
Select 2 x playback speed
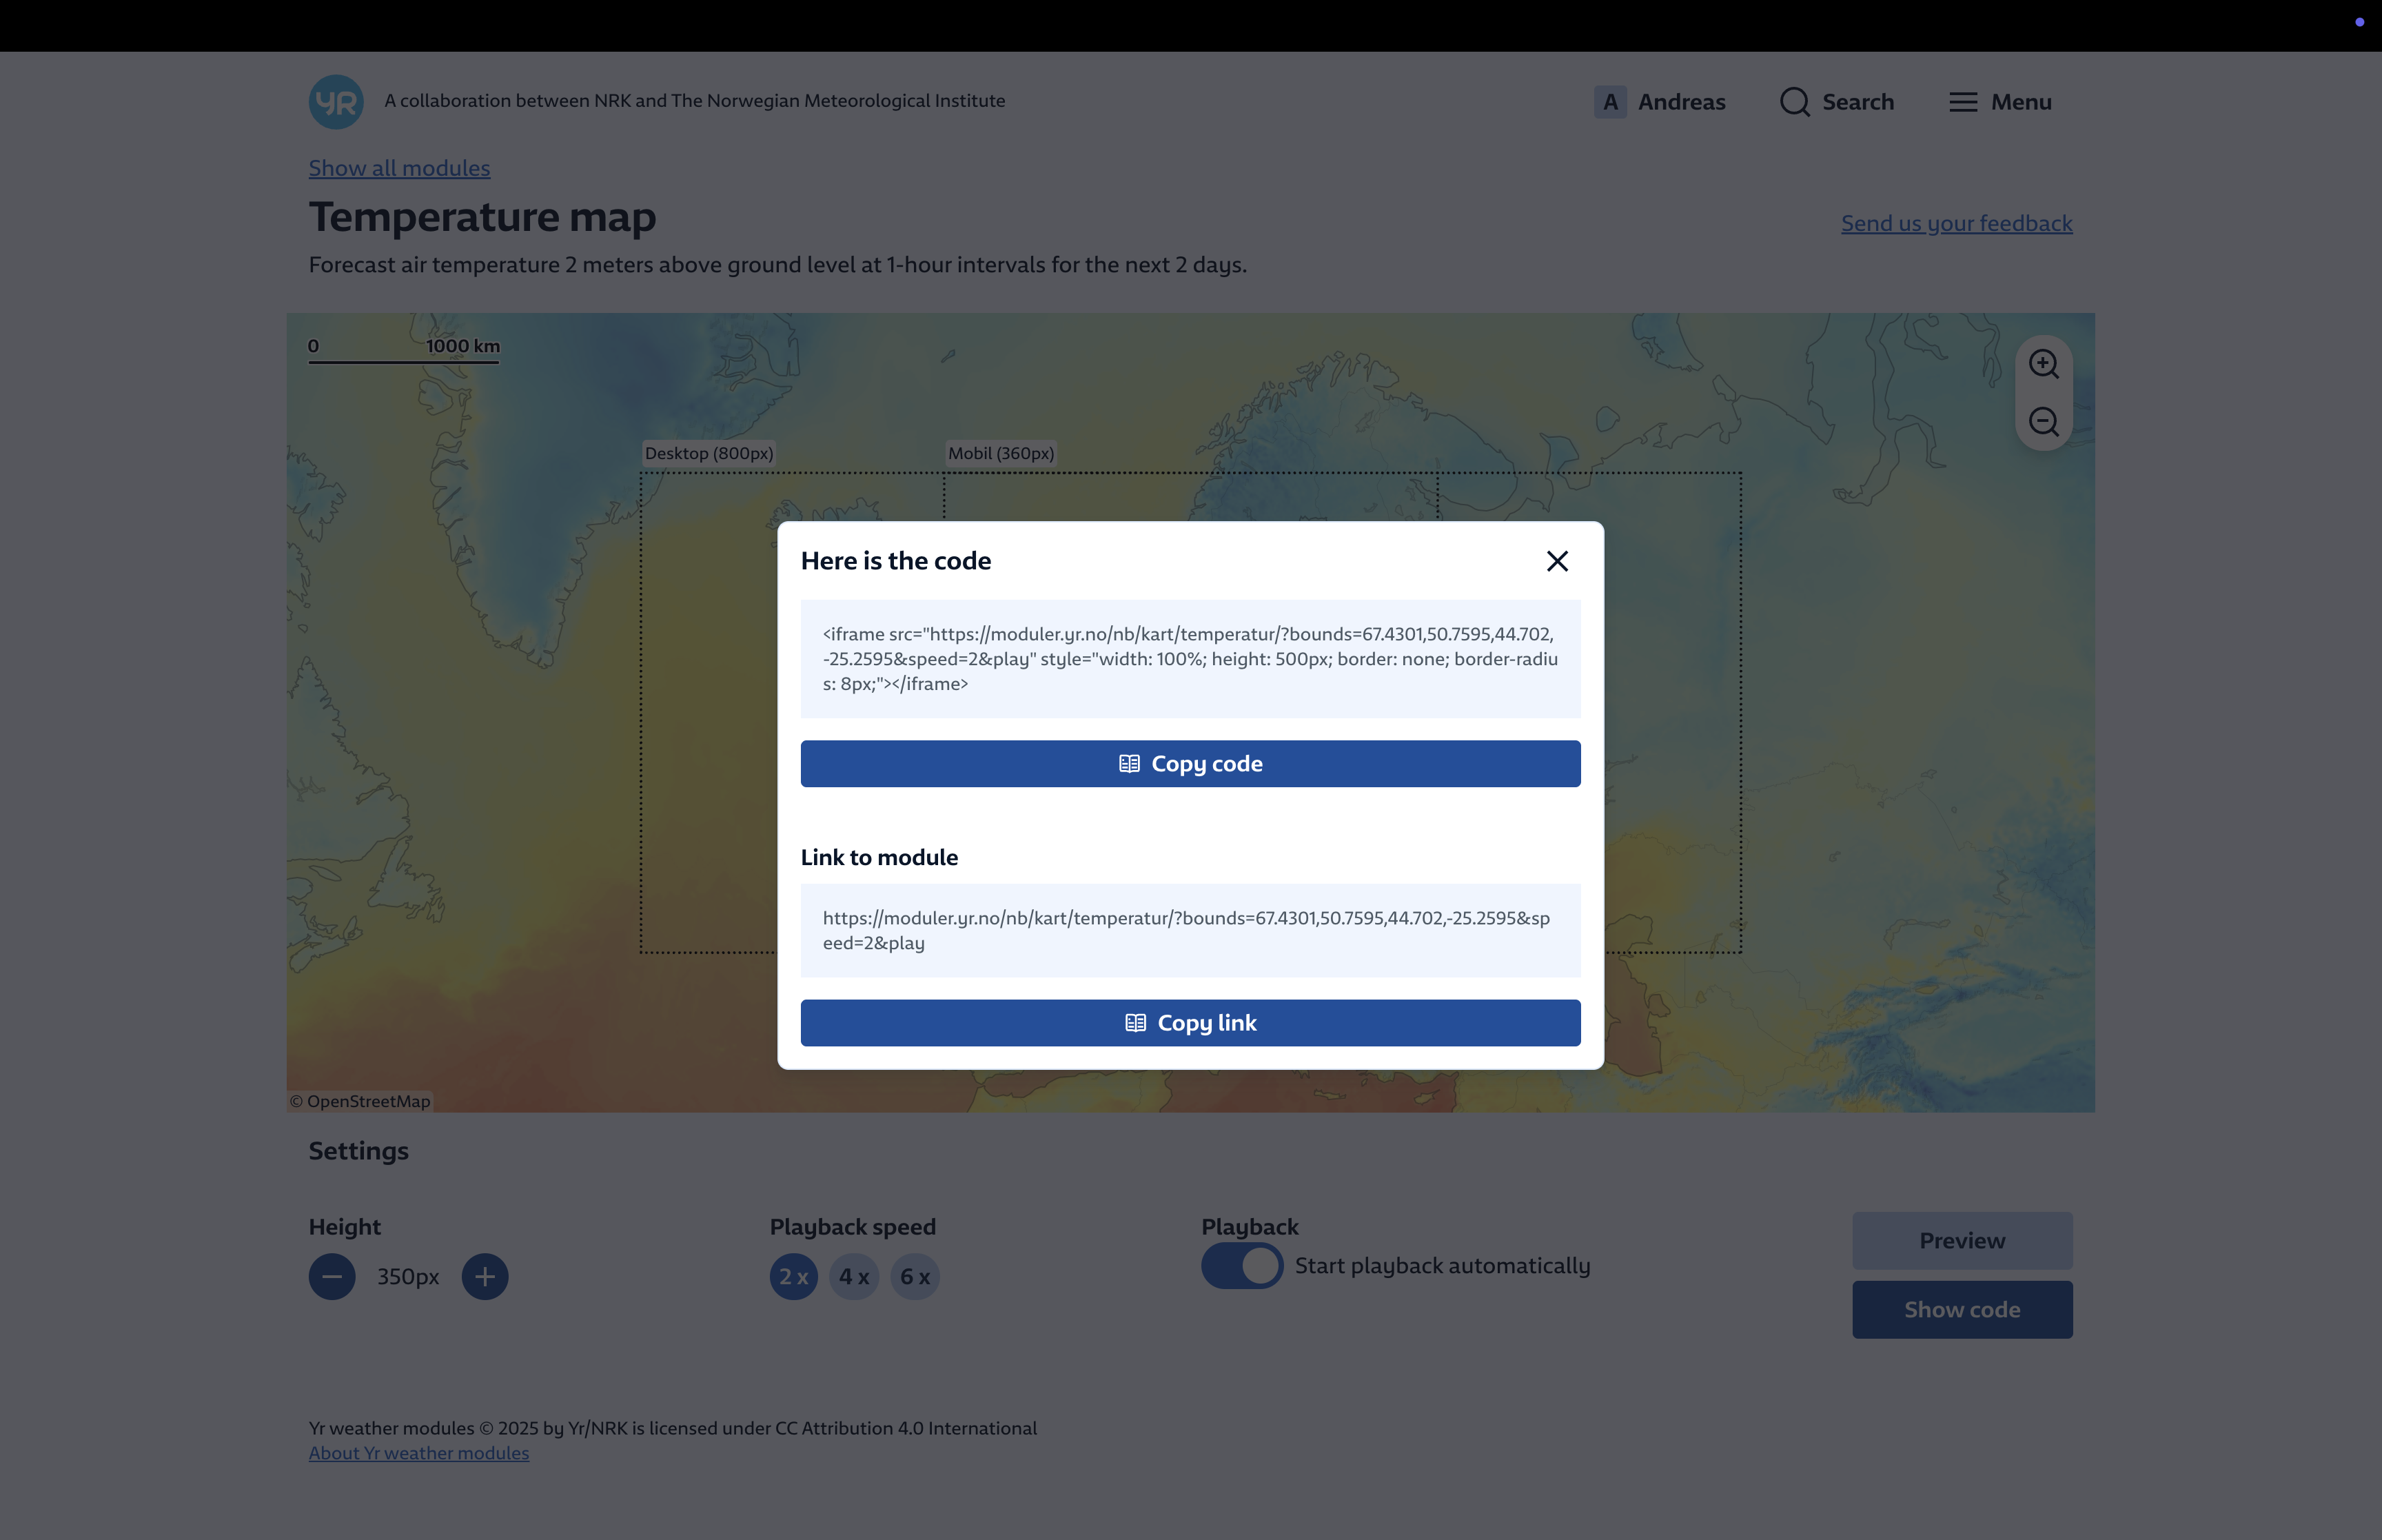(x=794, y=1277)
